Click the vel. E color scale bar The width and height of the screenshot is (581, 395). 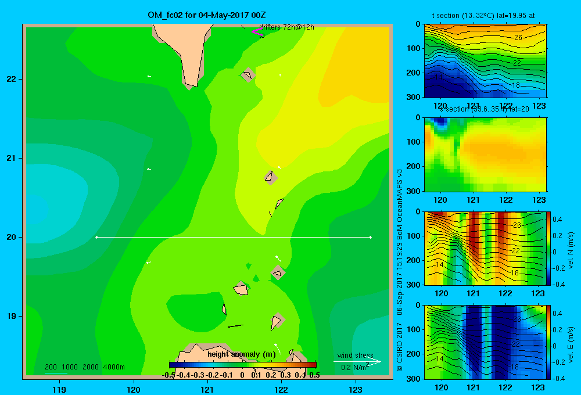point(549,342)
